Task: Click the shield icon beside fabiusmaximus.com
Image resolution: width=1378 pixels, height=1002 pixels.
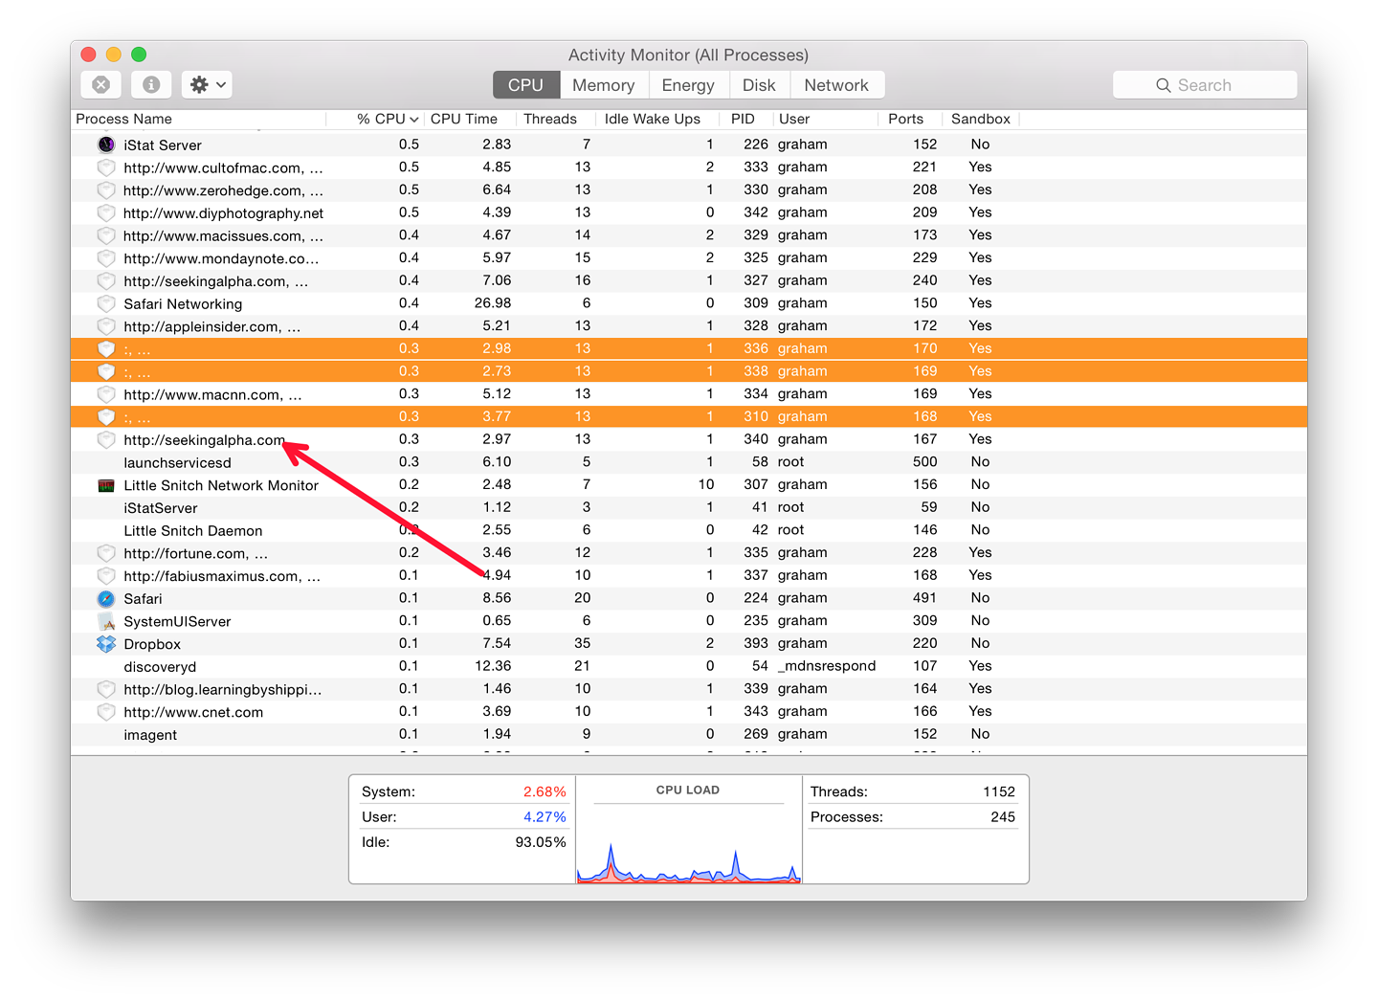Action: tap(106, 576)
